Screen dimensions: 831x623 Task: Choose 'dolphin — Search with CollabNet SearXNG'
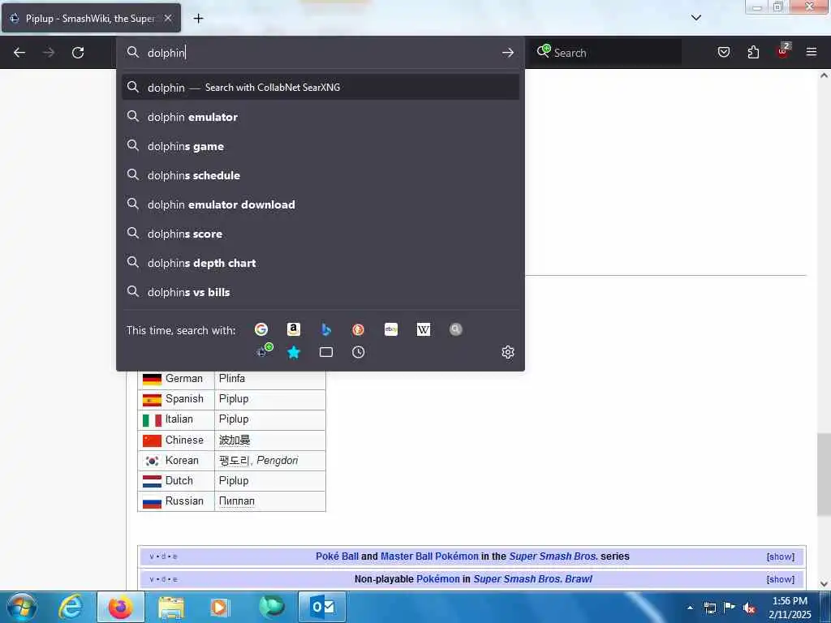point(321,88)
